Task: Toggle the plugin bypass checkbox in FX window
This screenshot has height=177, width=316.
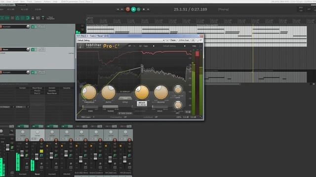Action: (201, 40)
